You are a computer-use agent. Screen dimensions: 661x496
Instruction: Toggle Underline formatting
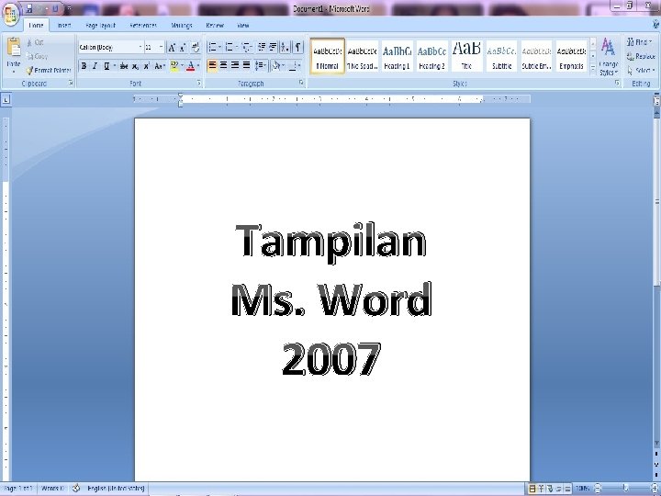click(x=106, y=66)
